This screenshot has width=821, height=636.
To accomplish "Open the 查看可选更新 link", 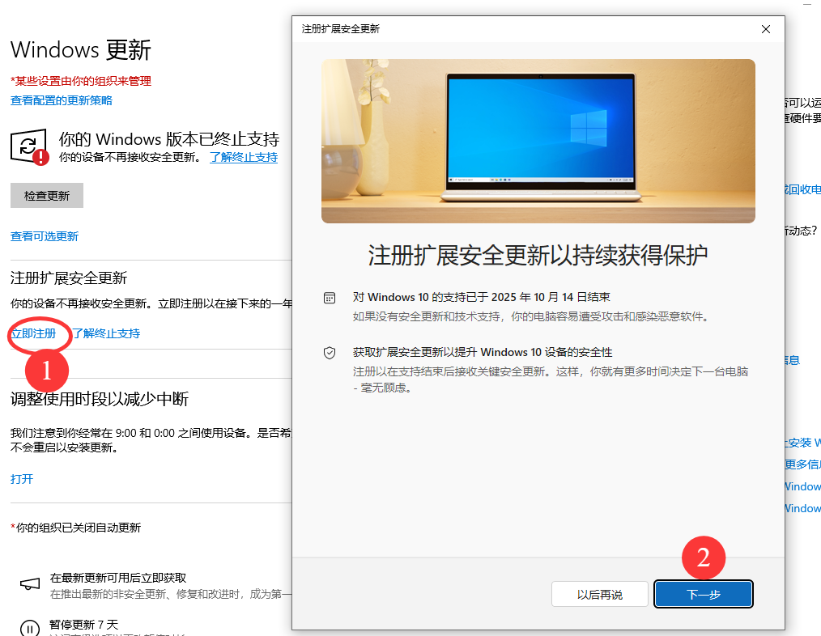I will pos(45,236).
